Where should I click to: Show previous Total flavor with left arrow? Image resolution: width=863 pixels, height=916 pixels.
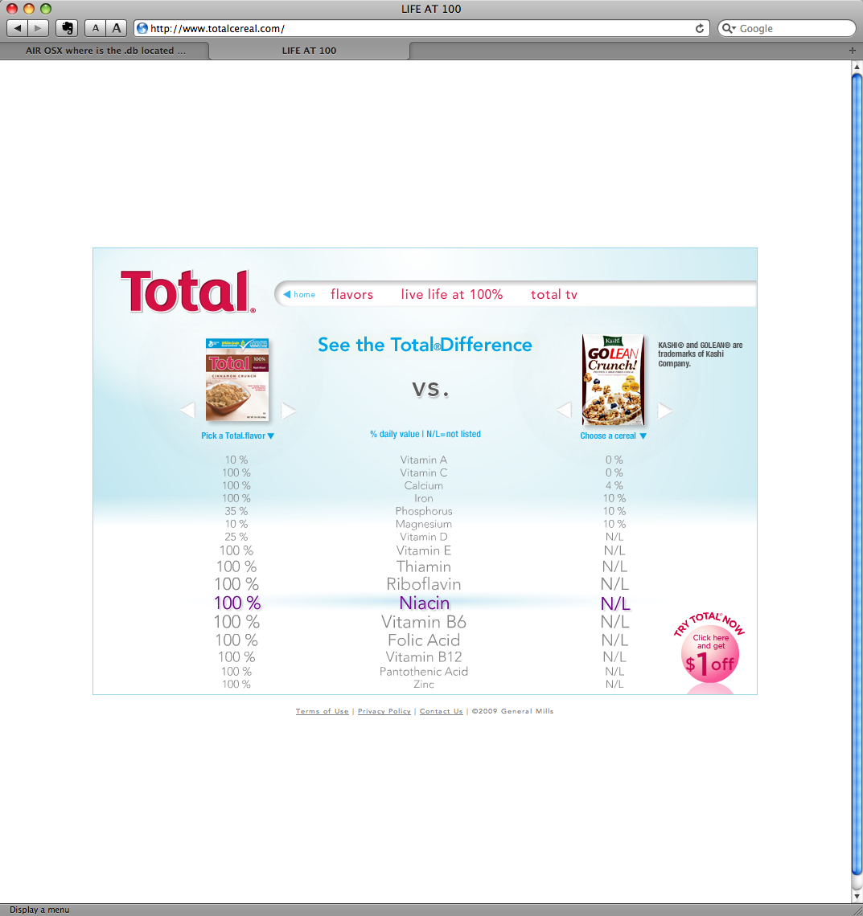click(187, 410)
